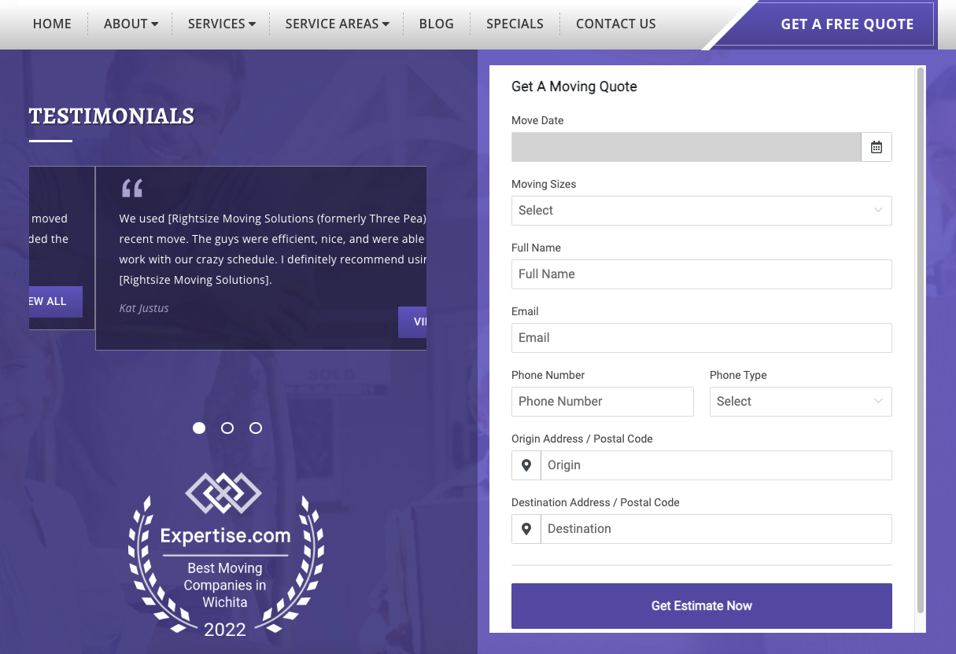The height and width of the screenshot is (654, 956).
Task: Click the location pin icon beside Origin field
Action: 526,465
